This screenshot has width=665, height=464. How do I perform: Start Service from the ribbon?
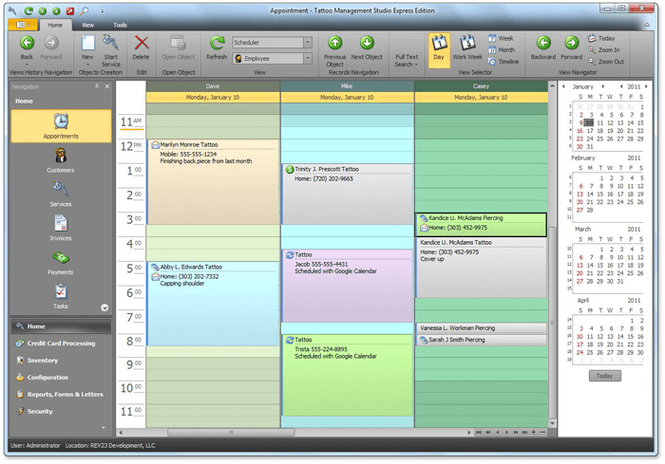point(111,51)
